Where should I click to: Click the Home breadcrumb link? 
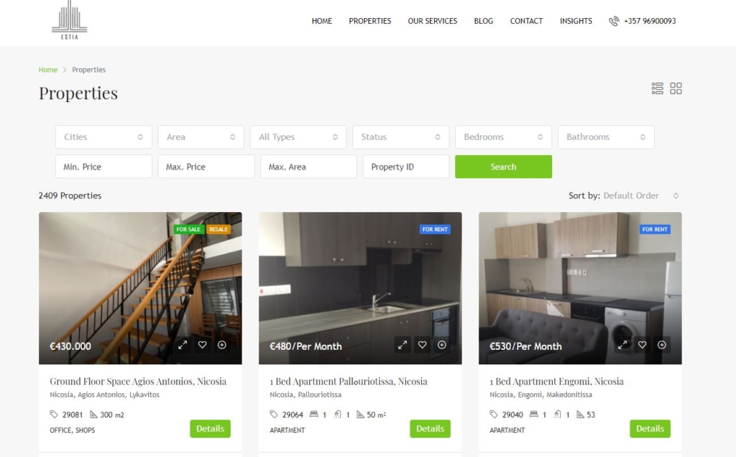(x=48, y=70)
